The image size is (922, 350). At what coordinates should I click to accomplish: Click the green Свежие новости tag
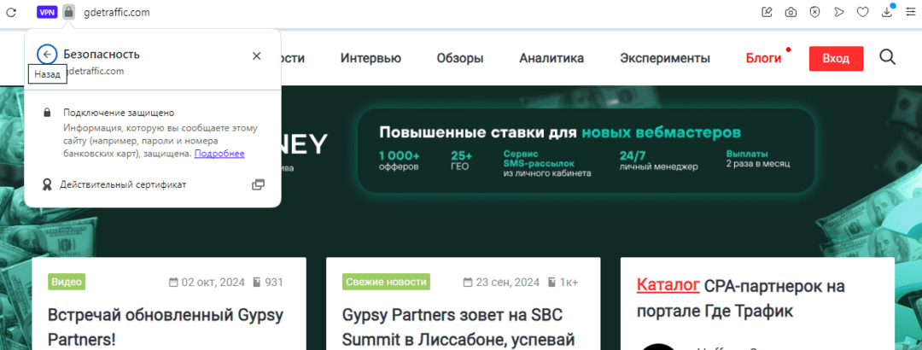(387, 282)
